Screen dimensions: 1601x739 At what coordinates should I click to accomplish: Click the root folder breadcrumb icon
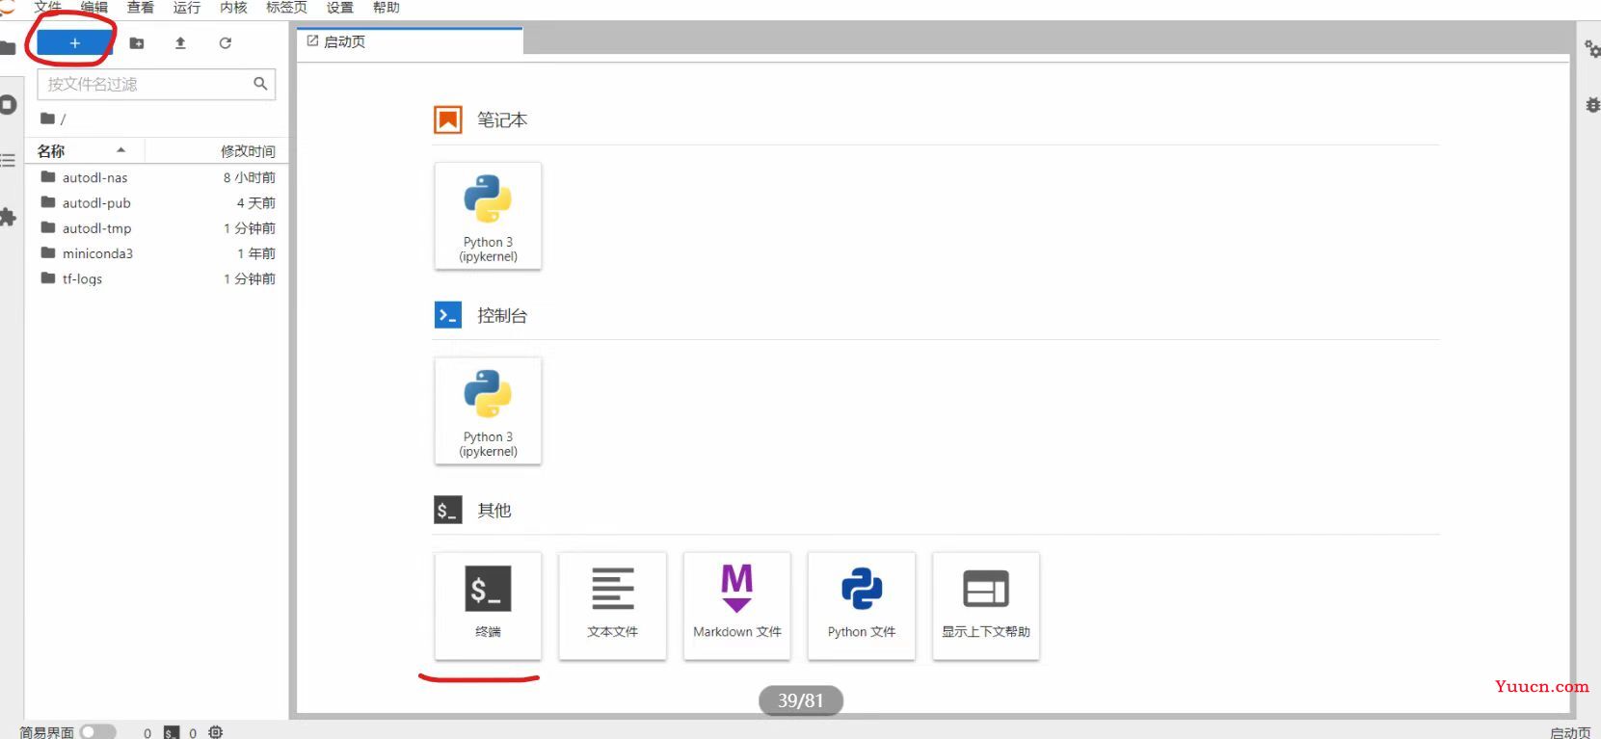coord(47,119)
